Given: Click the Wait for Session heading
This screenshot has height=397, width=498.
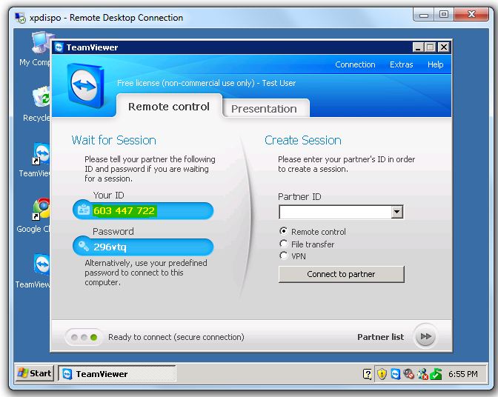Looking at the screenshot, I should pyautogui.click(x=113, y=140).
